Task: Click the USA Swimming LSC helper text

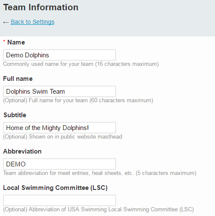Action: [x=99, y=210]
